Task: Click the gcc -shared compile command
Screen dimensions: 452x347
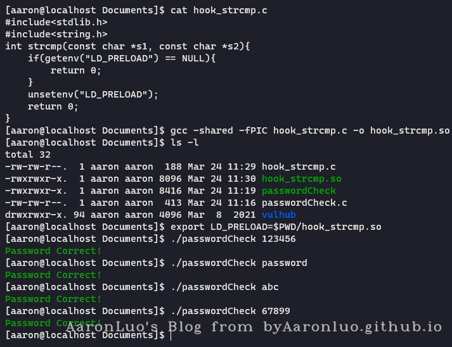Action: click(310, 130)
